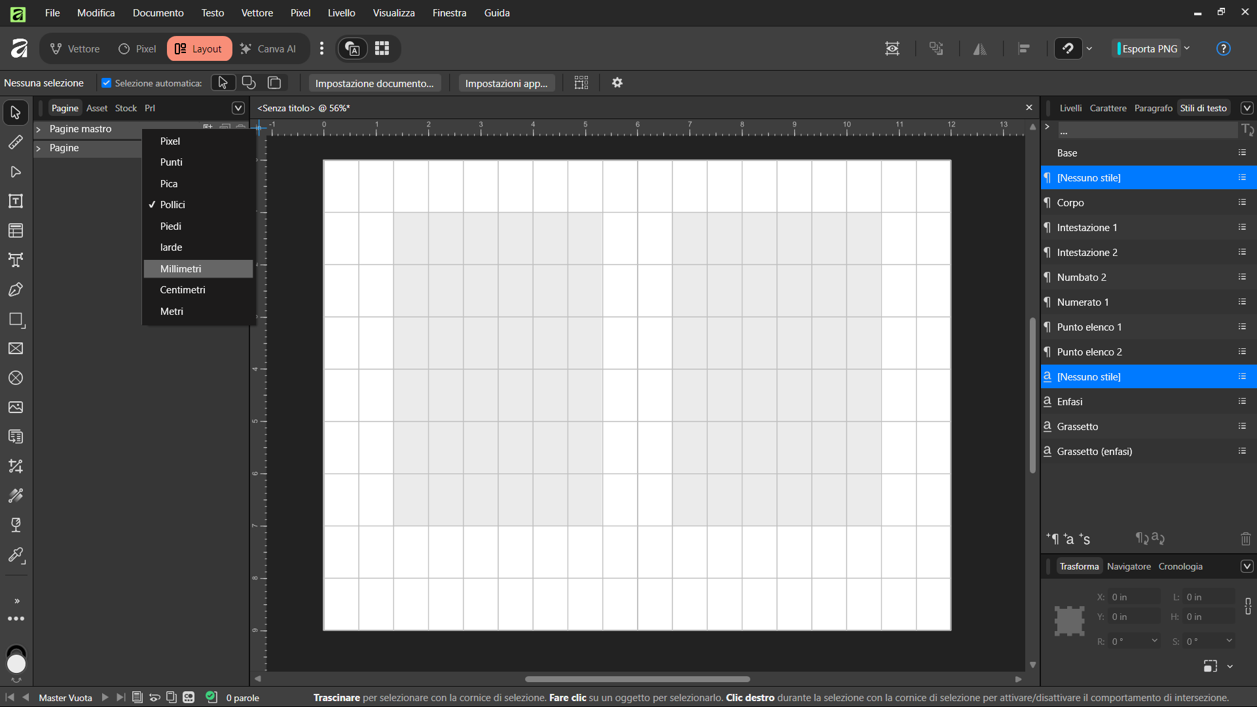Expand the Pagine mastro section

(x=39, y=129)
